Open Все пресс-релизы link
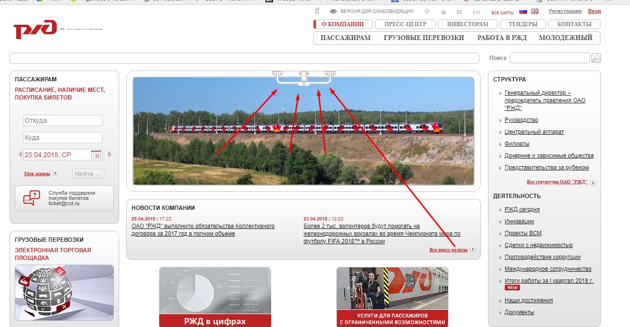 tap(448, 249)
